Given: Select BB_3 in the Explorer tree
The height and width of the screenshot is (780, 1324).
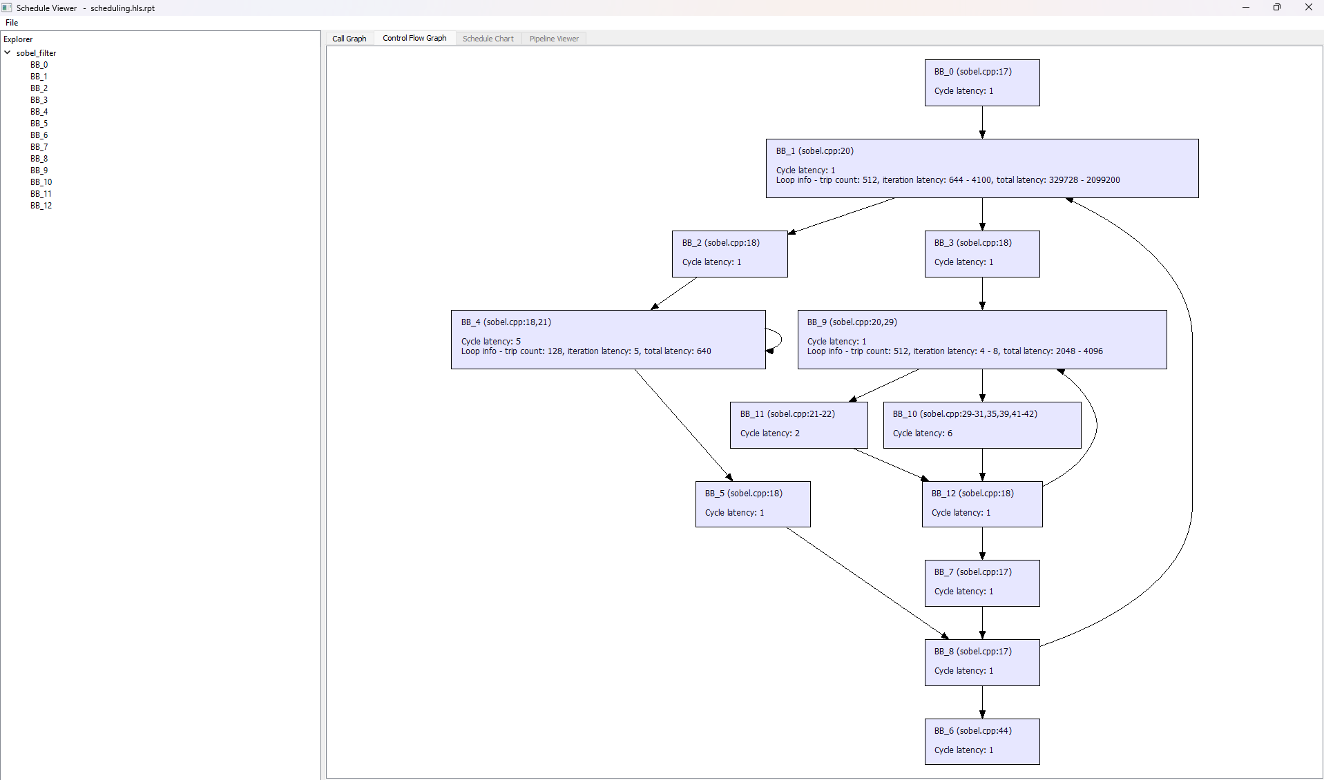Looking at the screenshot, I should point(39,100).
